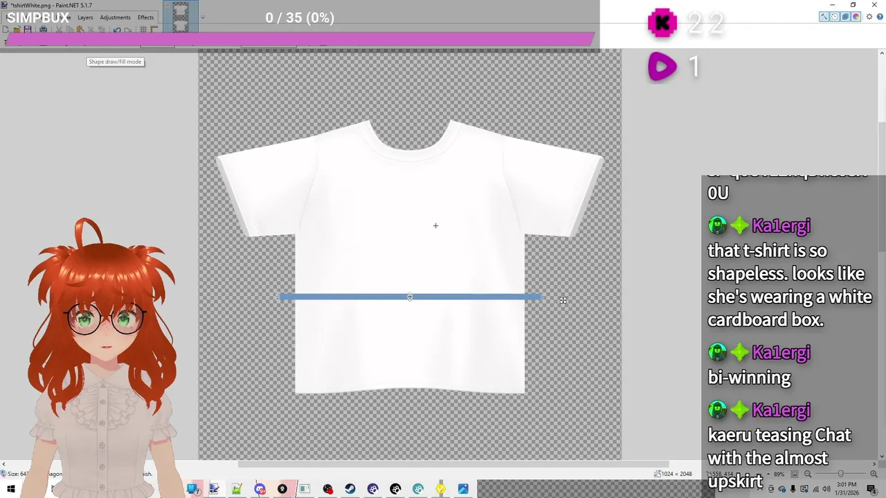This screenshot has width=886, height=498.
Task: Toggle the Tools window button
Action: [824, 17]
